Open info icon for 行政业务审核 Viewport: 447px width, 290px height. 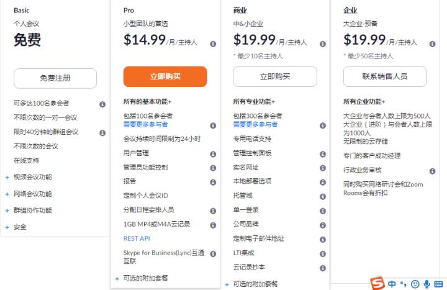click(433, 171)
